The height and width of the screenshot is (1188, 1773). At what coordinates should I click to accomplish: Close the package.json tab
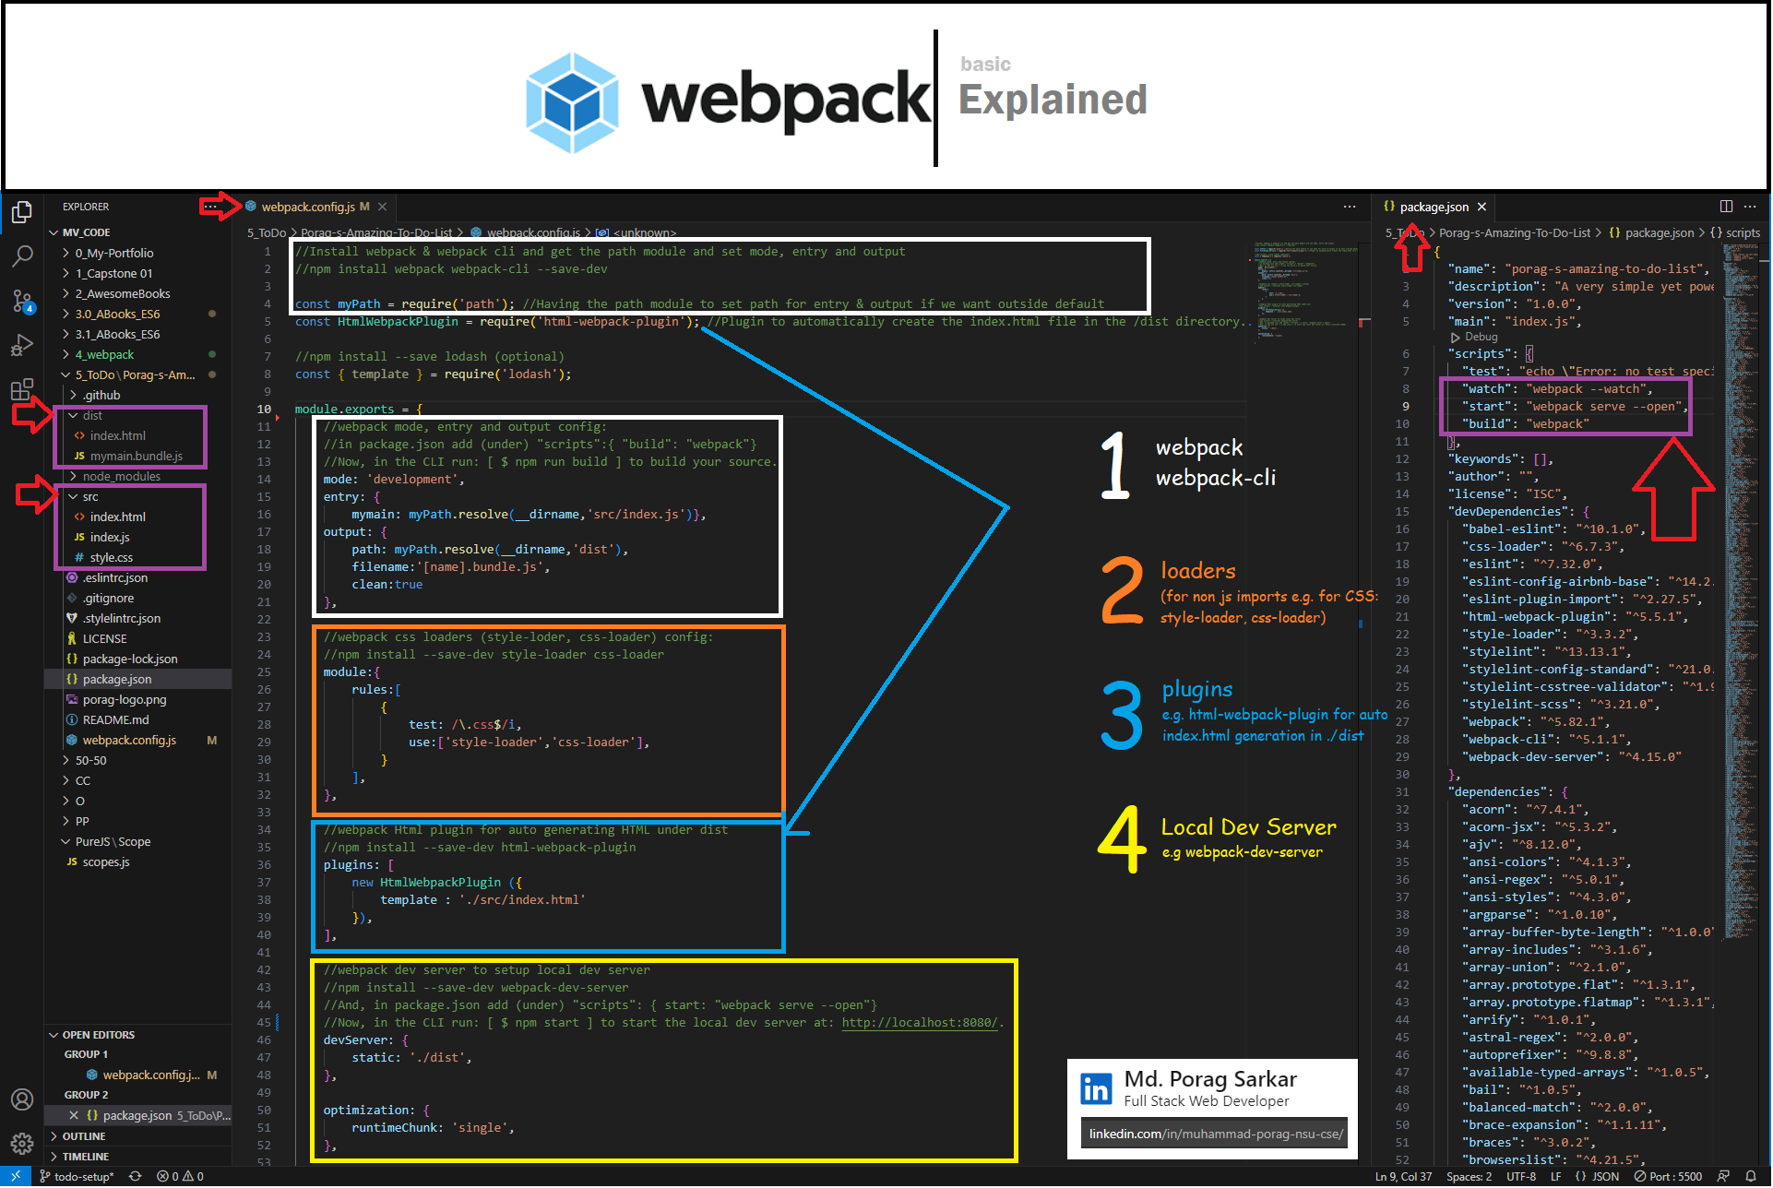pos(1481,207)
